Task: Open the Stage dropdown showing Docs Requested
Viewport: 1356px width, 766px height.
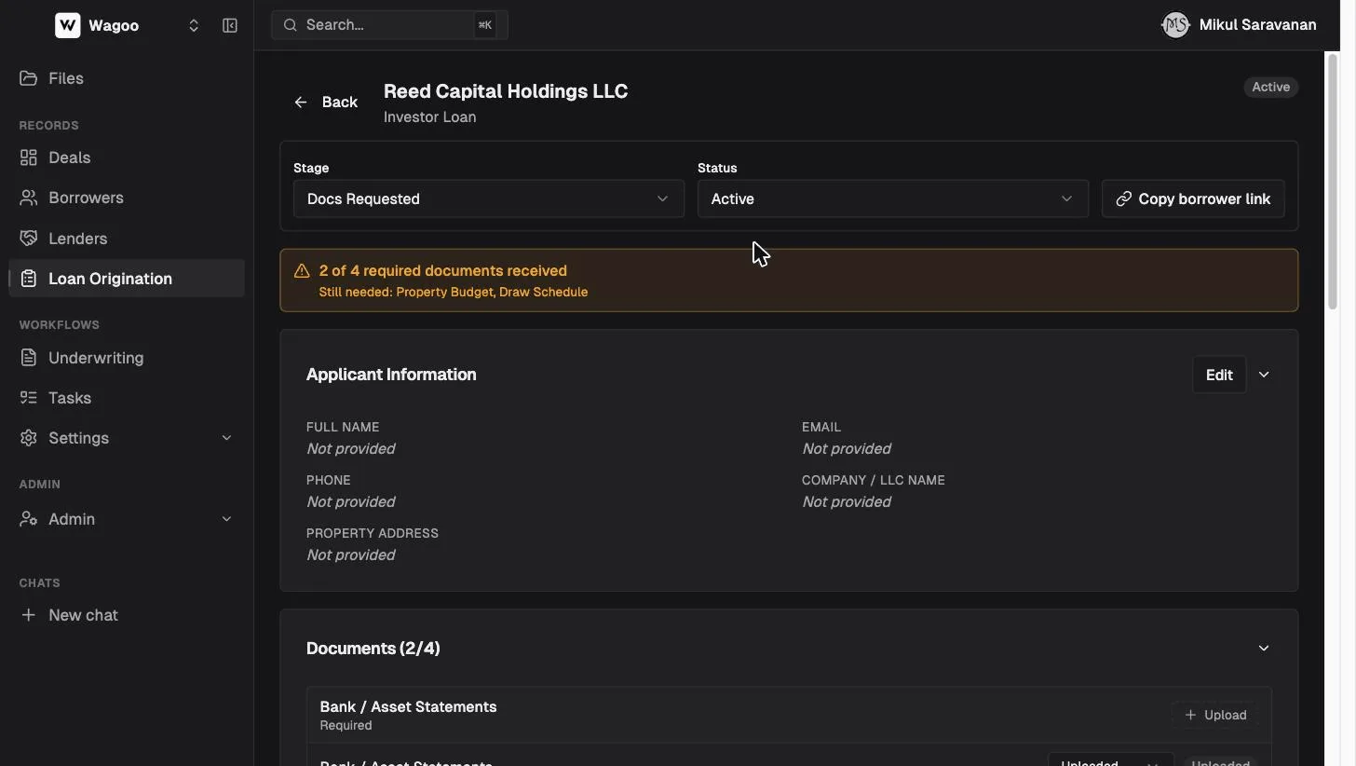Action: 488,198
